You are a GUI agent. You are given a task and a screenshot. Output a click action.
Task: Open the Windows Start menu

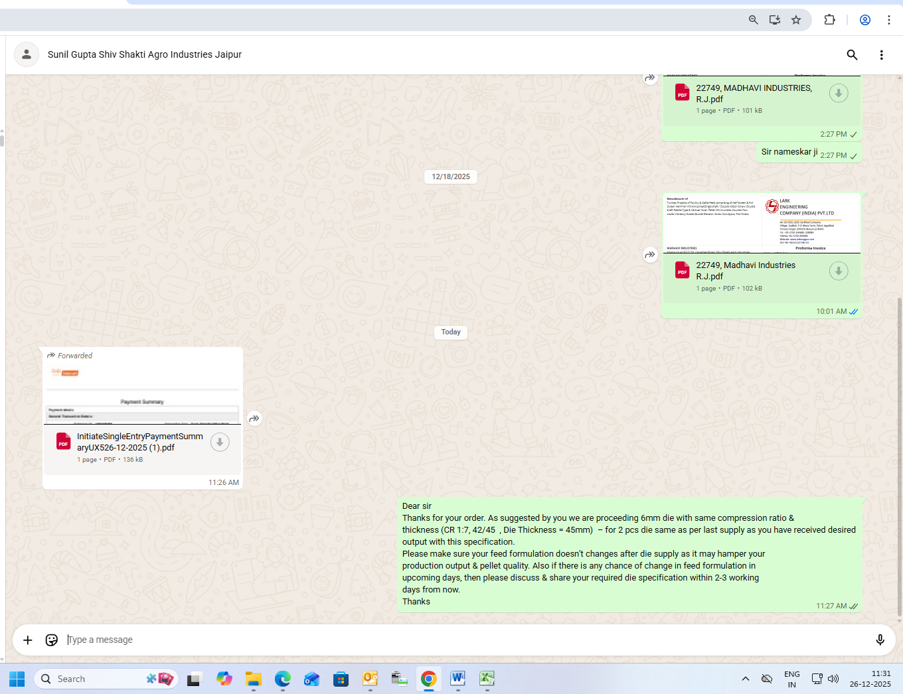[x=17, y=679]
